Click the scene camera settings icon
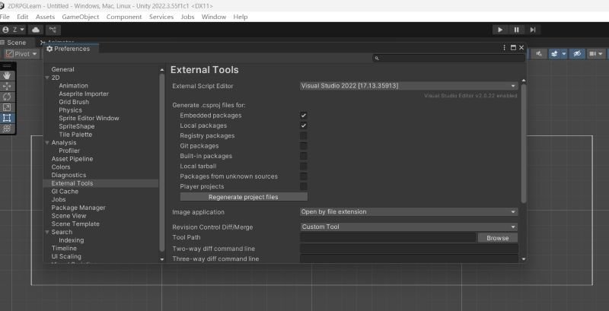Image resolution: width=609 pixels, height=311 pixels. (592, 54)
